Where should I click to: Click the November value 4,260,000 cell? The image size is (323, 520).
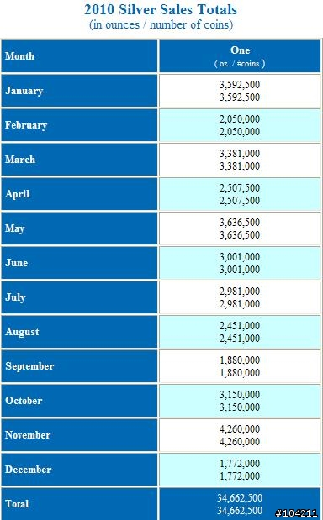[x=240, y=435]
